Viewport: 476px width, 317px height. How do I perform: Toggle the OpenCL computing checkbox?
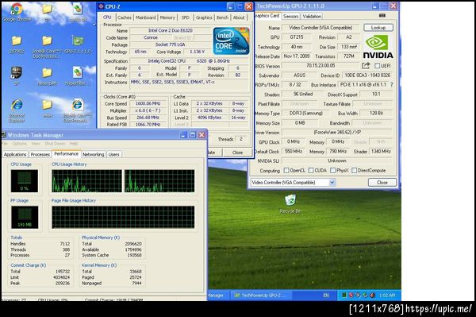click(x=286, y=170)
